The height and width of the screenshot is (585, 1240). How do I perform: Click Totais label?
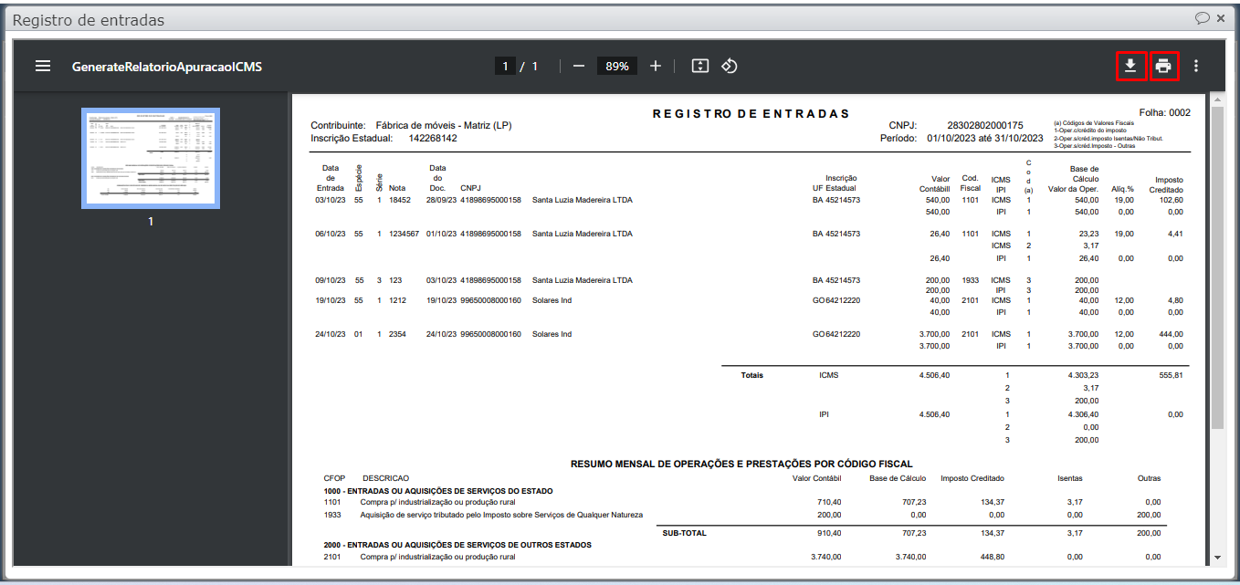coord(751,375)
